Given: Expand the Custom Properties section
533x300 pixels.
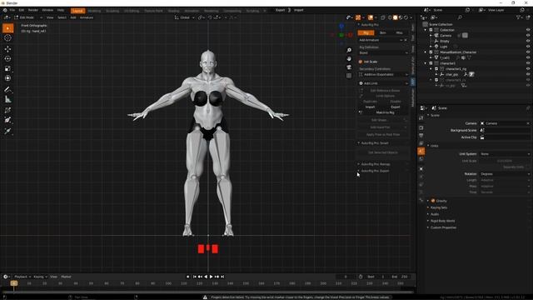Looking at the screenshot, I should click(443, 227).
